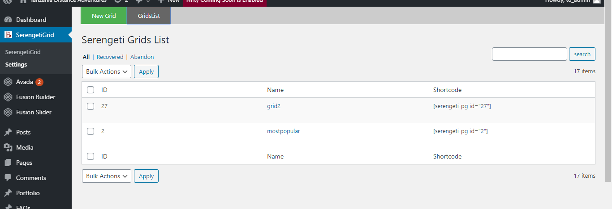Click the Media library icon

pos(8,147)
